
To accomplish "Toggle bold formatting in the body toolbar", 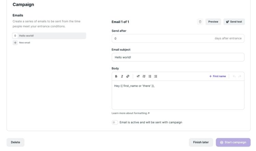I will tap(116, 76).
